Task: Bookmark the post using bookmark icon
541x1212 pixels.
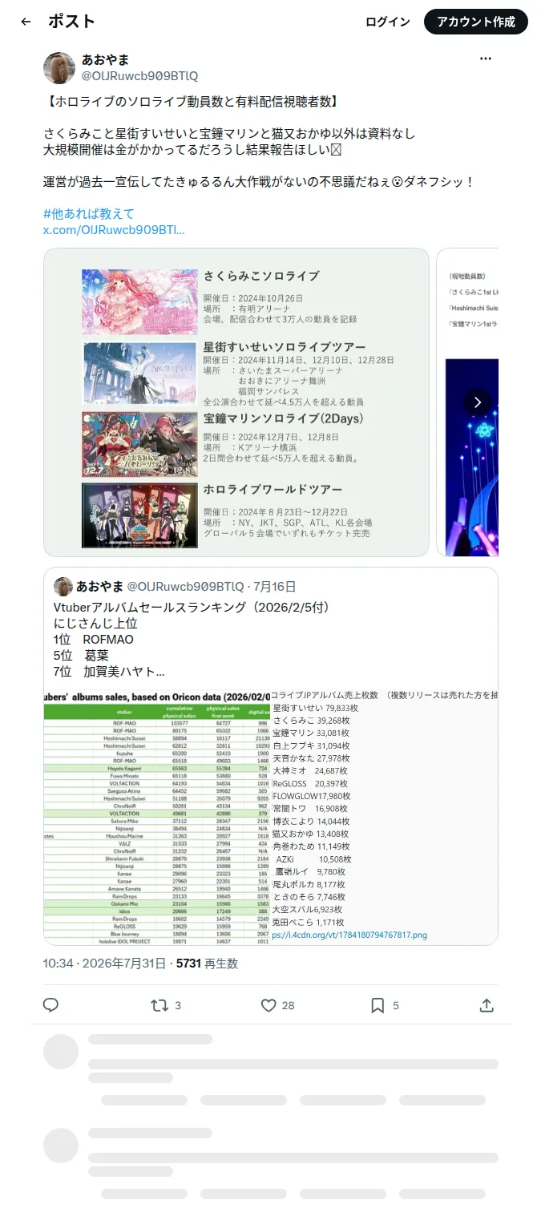Action: (377, 1005)
